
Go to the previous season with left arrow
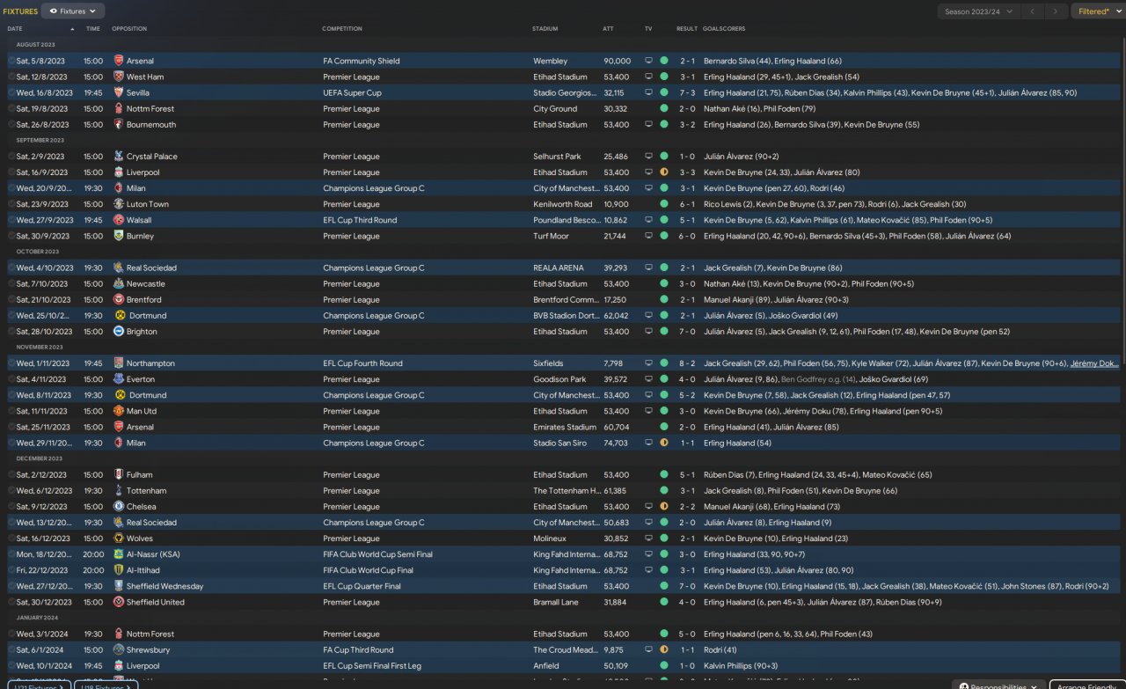pos(1035,11)
